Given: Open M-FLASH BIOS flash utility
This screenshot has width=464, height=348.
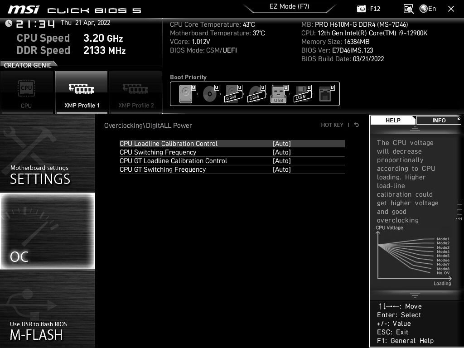Looking at the screenshot, I should click(x=47, y=309).
